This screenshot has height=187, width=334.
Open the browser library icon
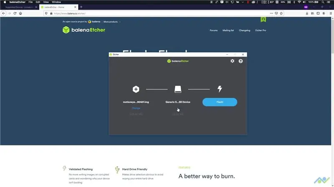point(312,13)
